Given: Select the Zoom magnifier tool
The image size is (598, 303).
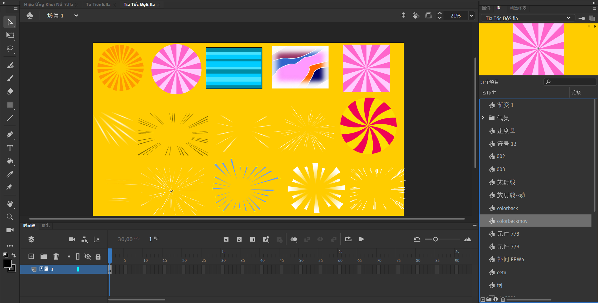Looking at the screenshot, I should point(10,217).
